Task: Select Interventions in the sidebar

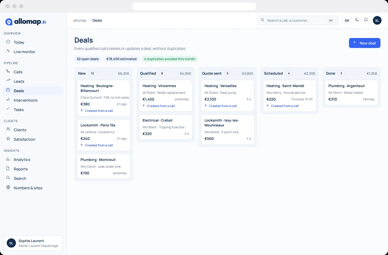Action: point(33,100)
